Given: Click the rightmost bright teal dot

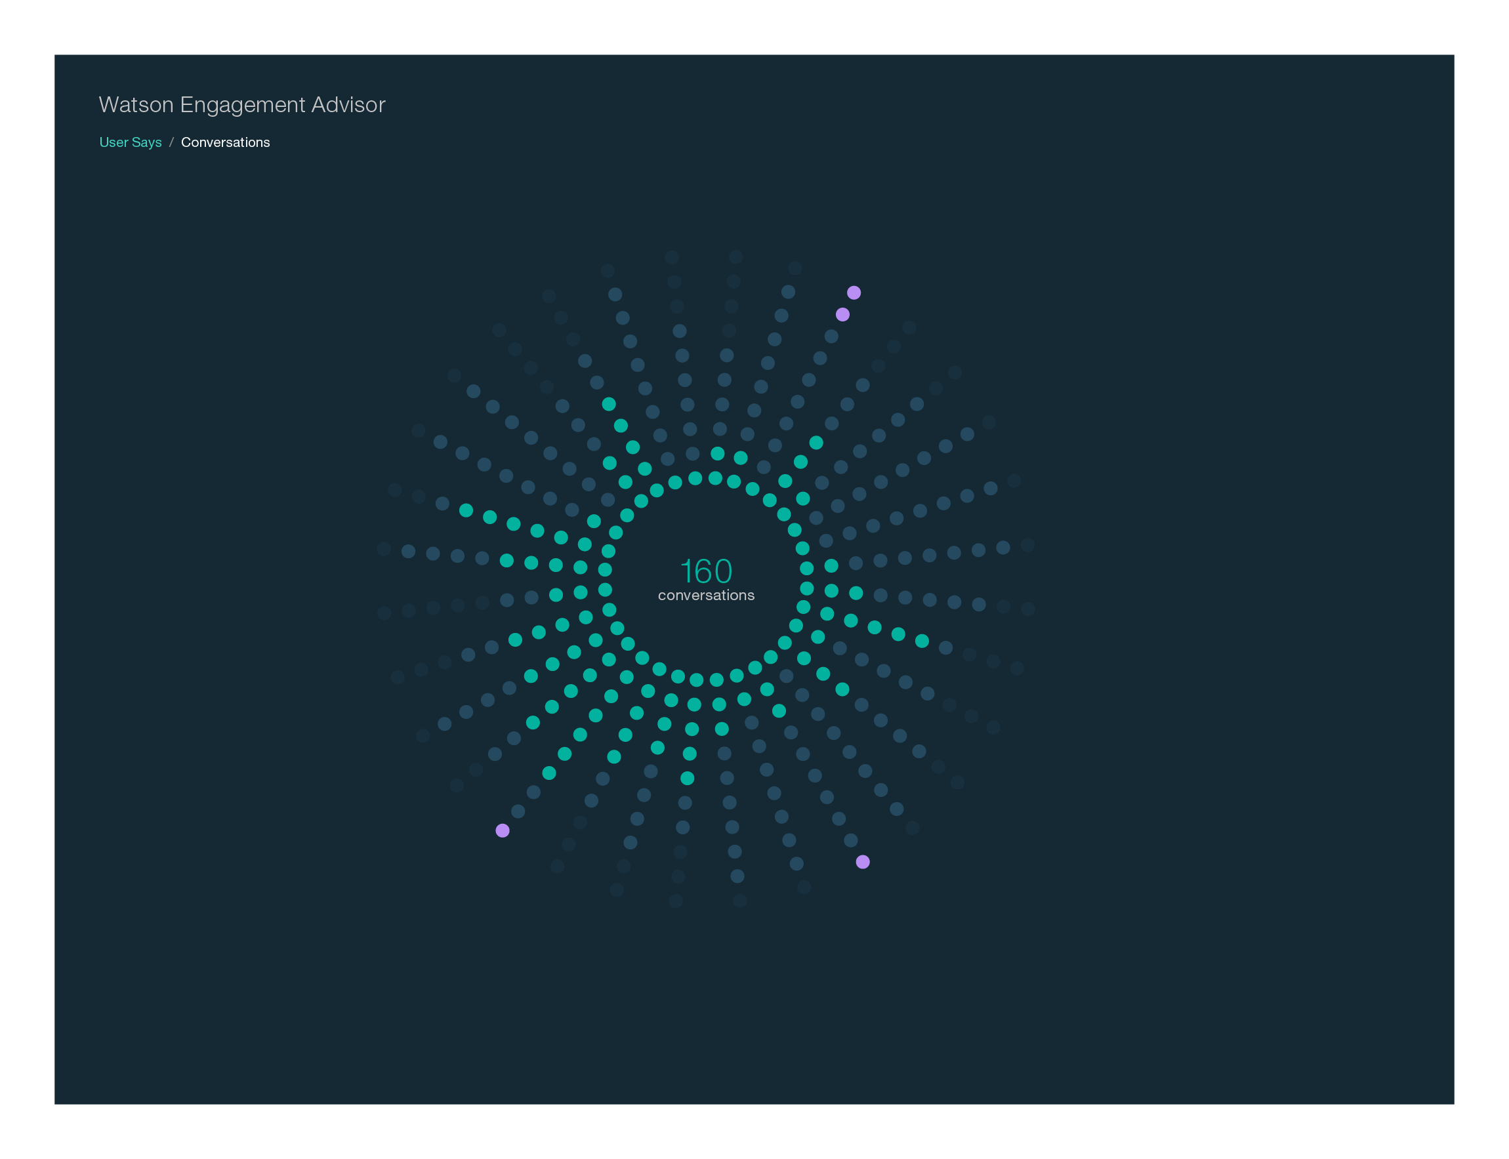Looking at the screenshot, I should click(922, 641).
